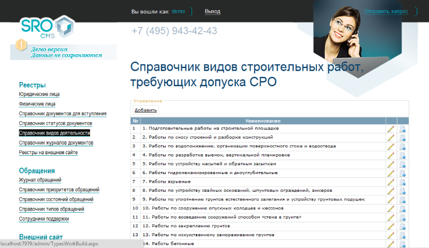Open Справочник статусов документов

55,123
